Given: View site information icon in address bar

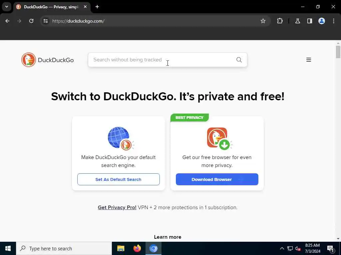Looking at the screenshot, I should click(45, 21).
